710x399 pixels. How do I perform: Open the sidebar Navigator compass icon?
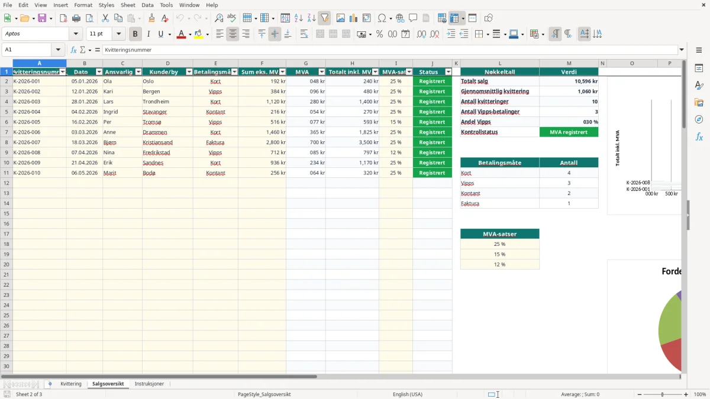tap(699, 119)
